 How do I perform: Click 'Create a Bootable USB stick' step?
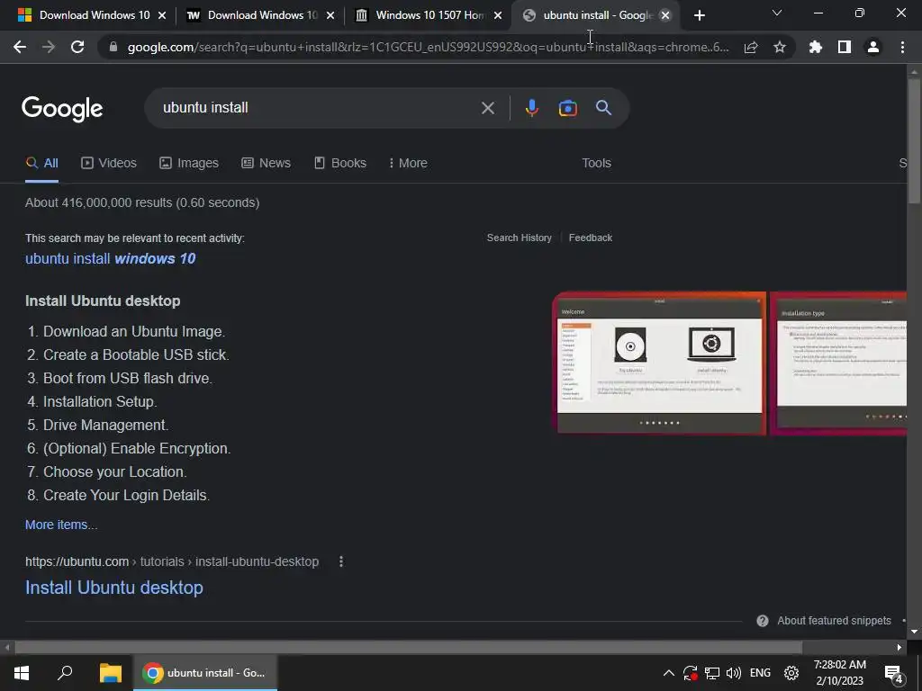(x=137, y=354)
